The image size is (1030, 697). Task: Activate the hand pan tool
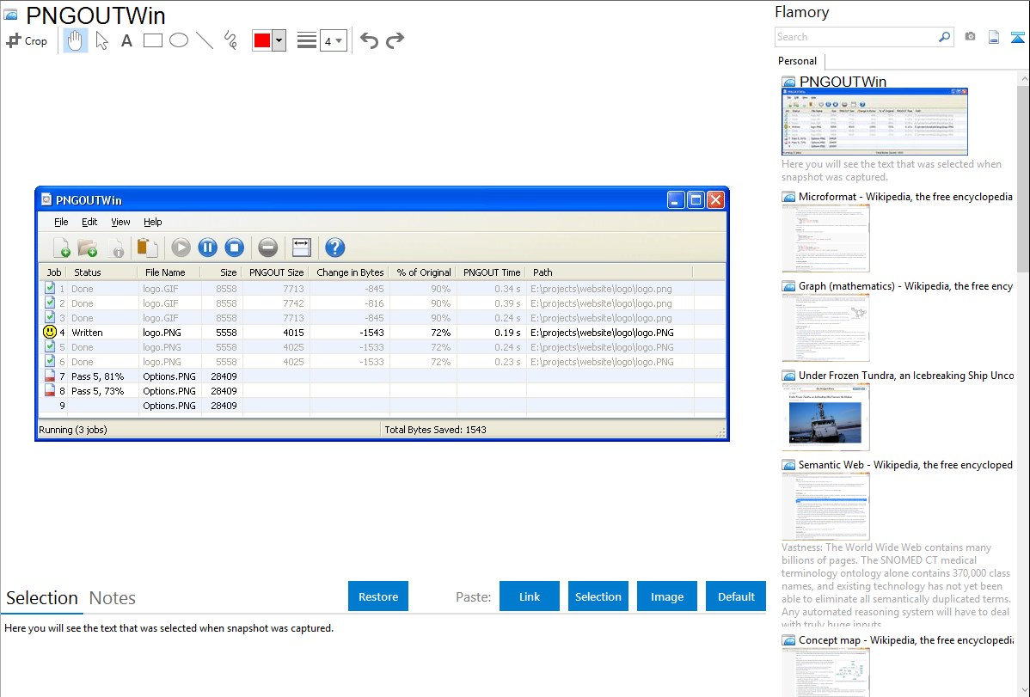coord(75,40)
